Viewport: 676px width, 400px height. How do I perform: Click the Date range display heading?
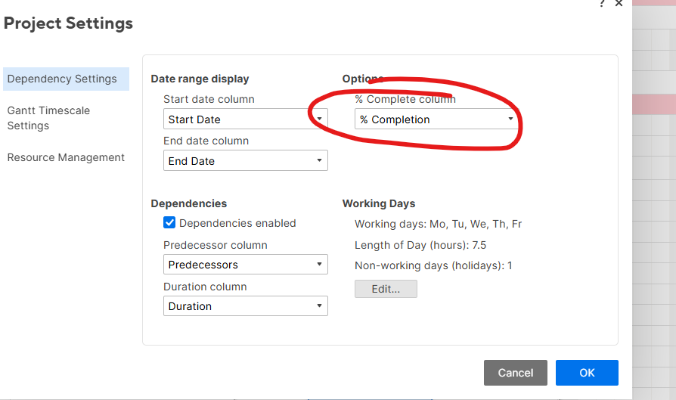tap(200, 79)
